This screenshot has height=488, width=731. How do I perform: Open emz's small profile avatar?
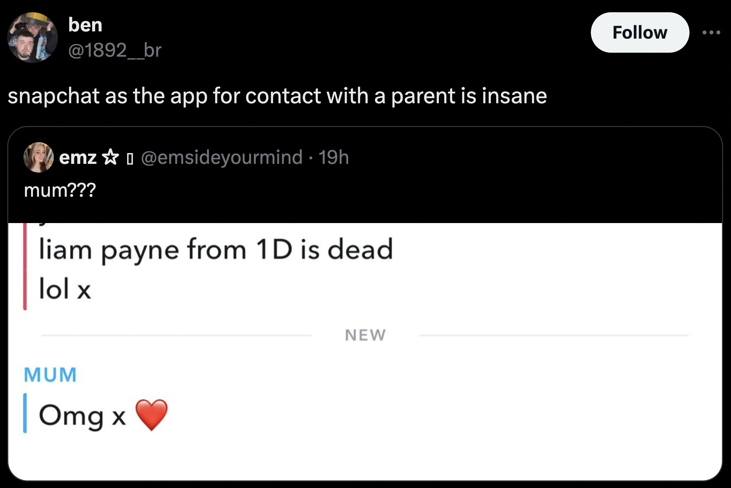pyautogui.click(x=38, y=157)
